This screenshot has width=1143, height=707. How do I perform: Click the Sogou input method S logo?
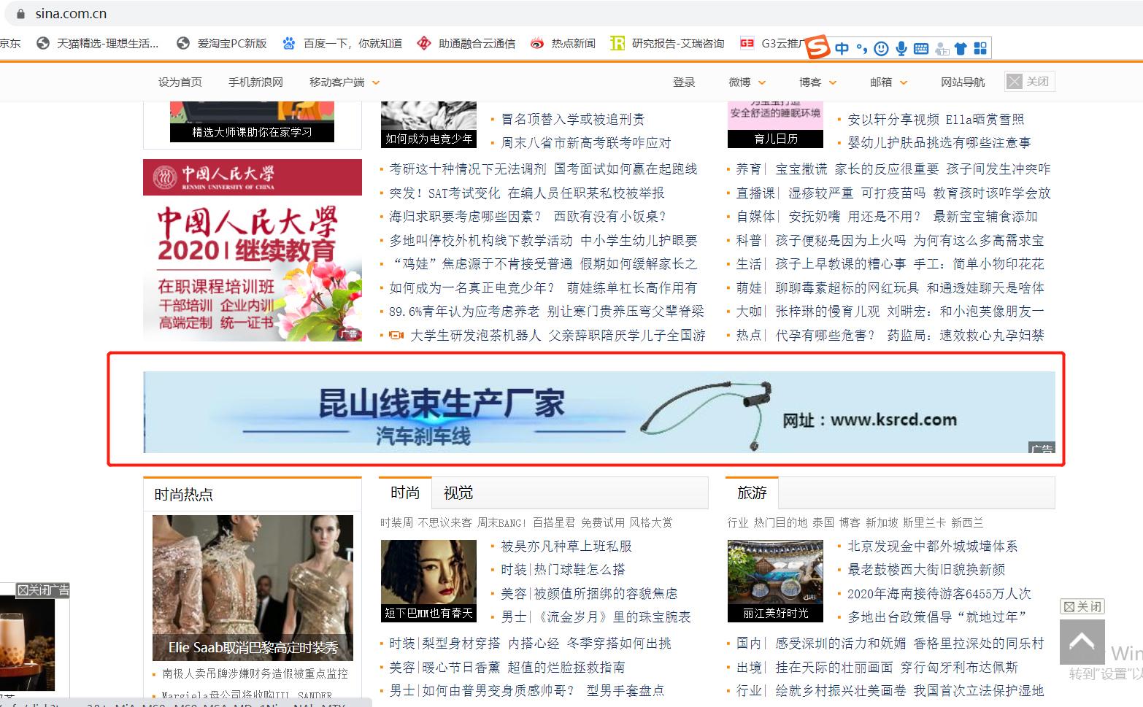pos(817,47)
